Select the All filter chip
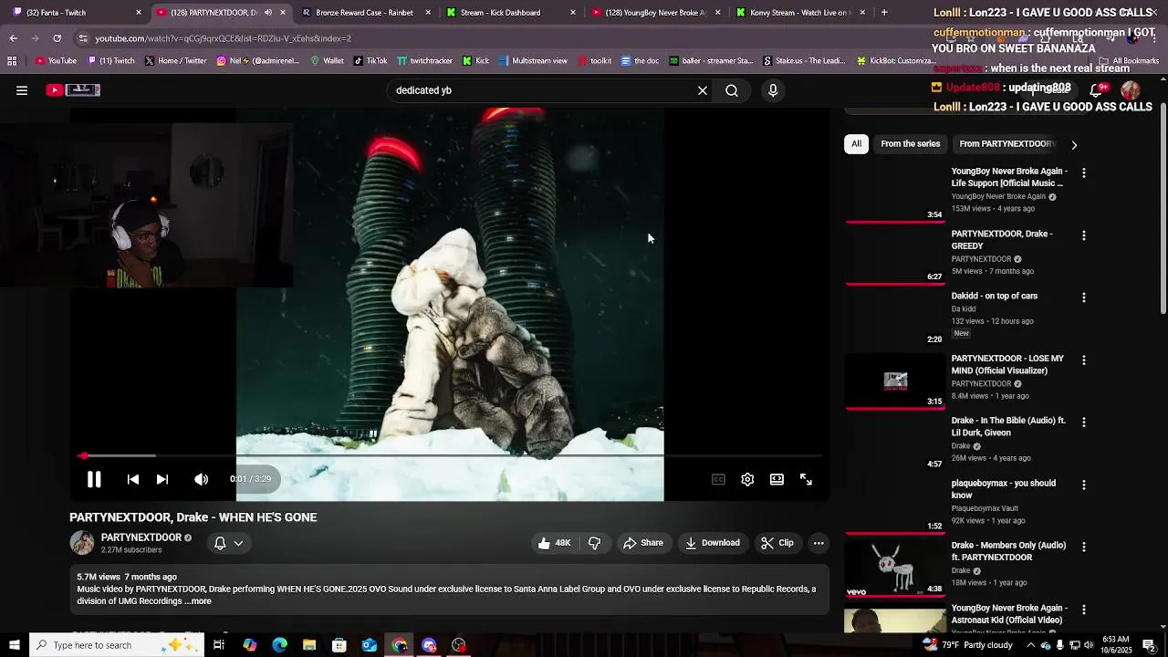Viewport: 1168px width, 657px height. point(856,144)
